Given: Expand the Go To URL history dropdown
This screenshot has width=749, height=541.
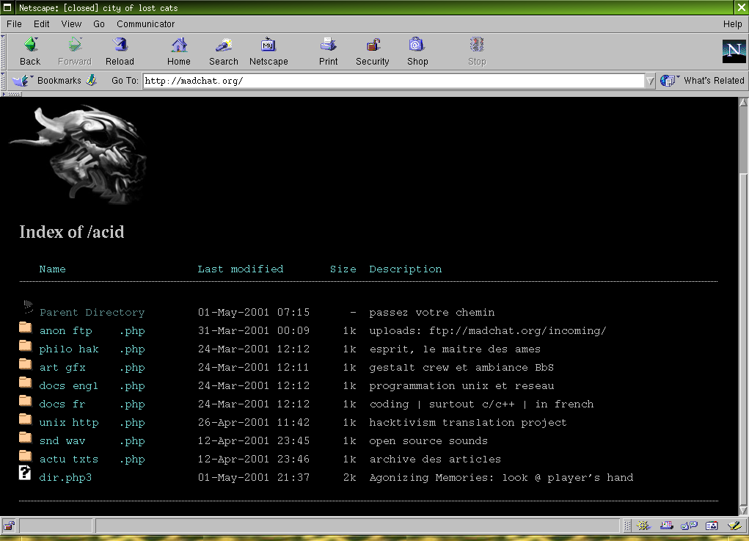Looking at the screenshot, I should point(650,81).
